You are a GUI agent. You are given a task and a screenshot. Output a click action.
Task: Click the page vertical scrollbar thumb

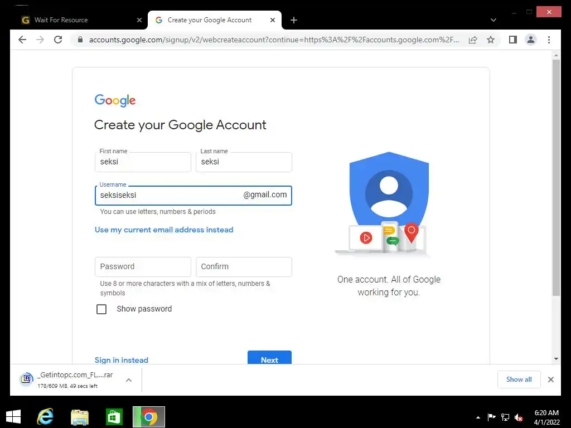click(x=556, y=178)
